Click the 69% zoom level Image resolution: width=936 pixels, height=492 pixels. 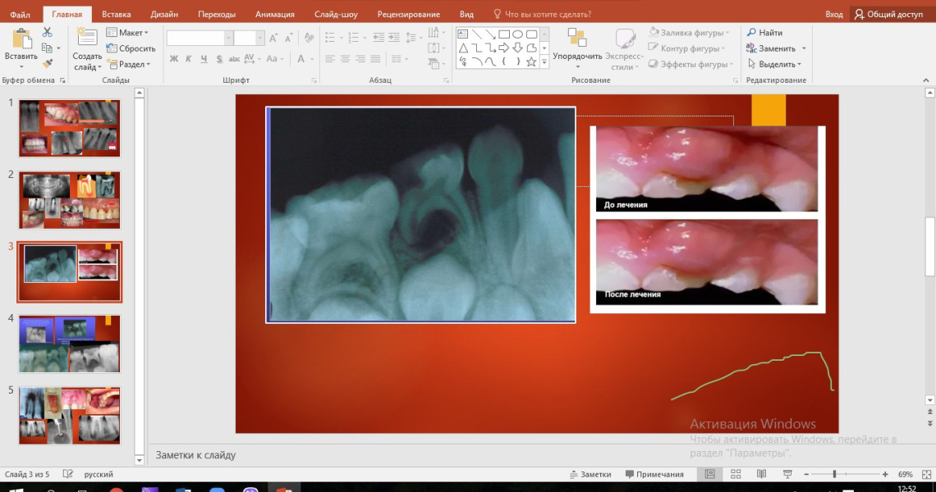point(906,474)
